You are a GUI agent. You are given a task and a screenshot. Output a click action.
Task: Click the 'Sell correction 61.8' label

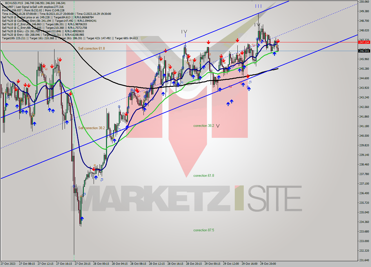pyautogui.click(x=91, y=48)
